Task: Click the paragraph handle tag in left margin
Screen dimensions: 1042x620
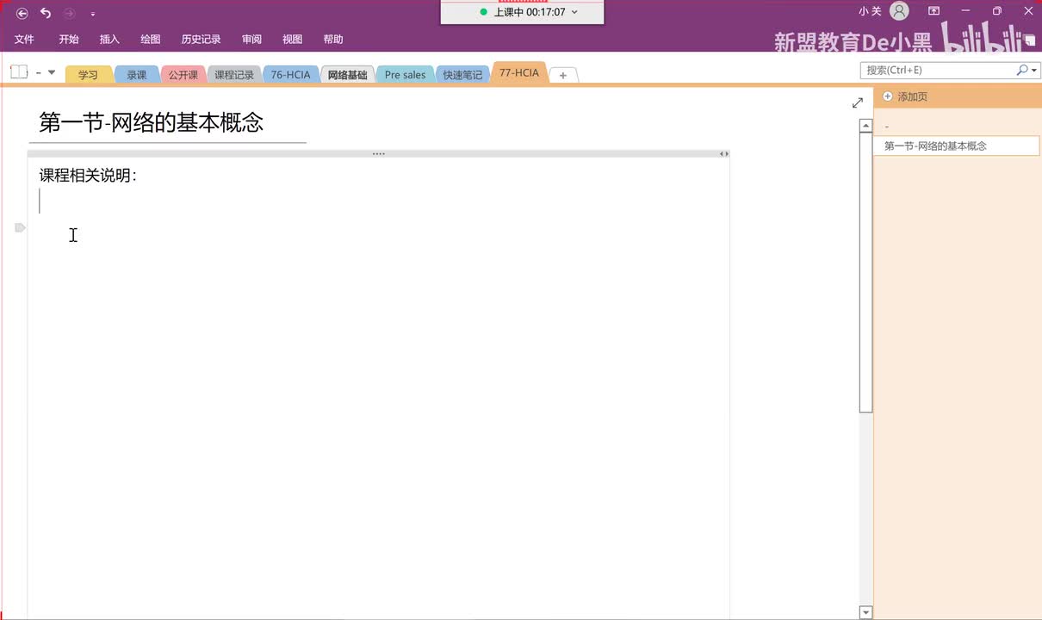Action: click(x=21, y=227)
